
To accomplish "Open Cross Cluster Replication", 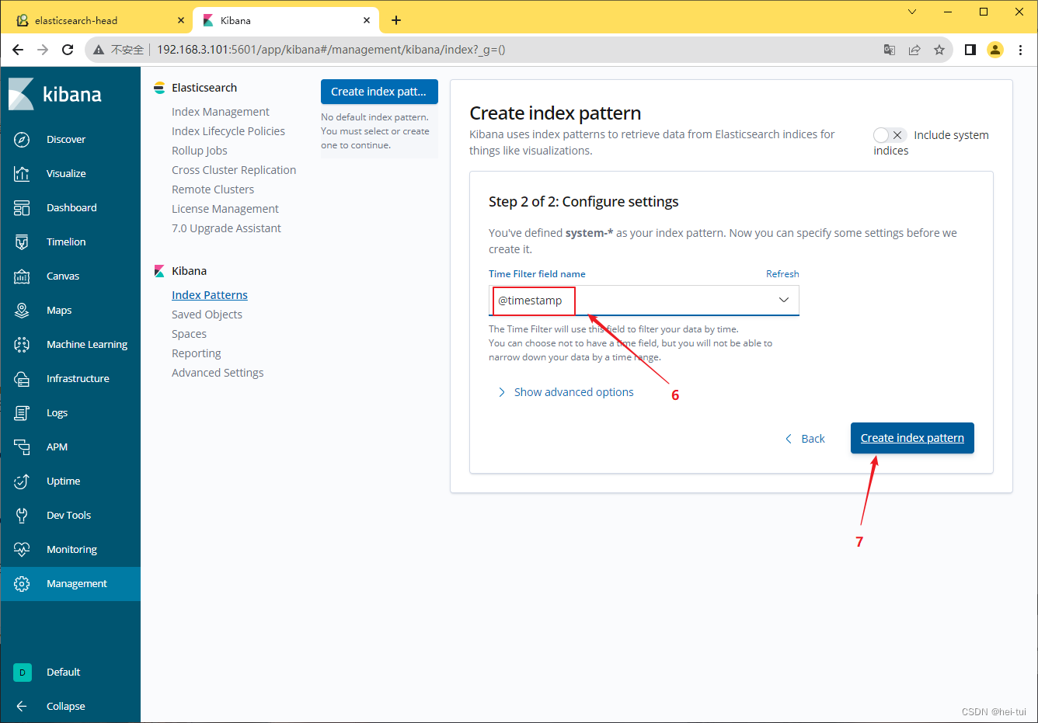I will [x=234, y=170].
